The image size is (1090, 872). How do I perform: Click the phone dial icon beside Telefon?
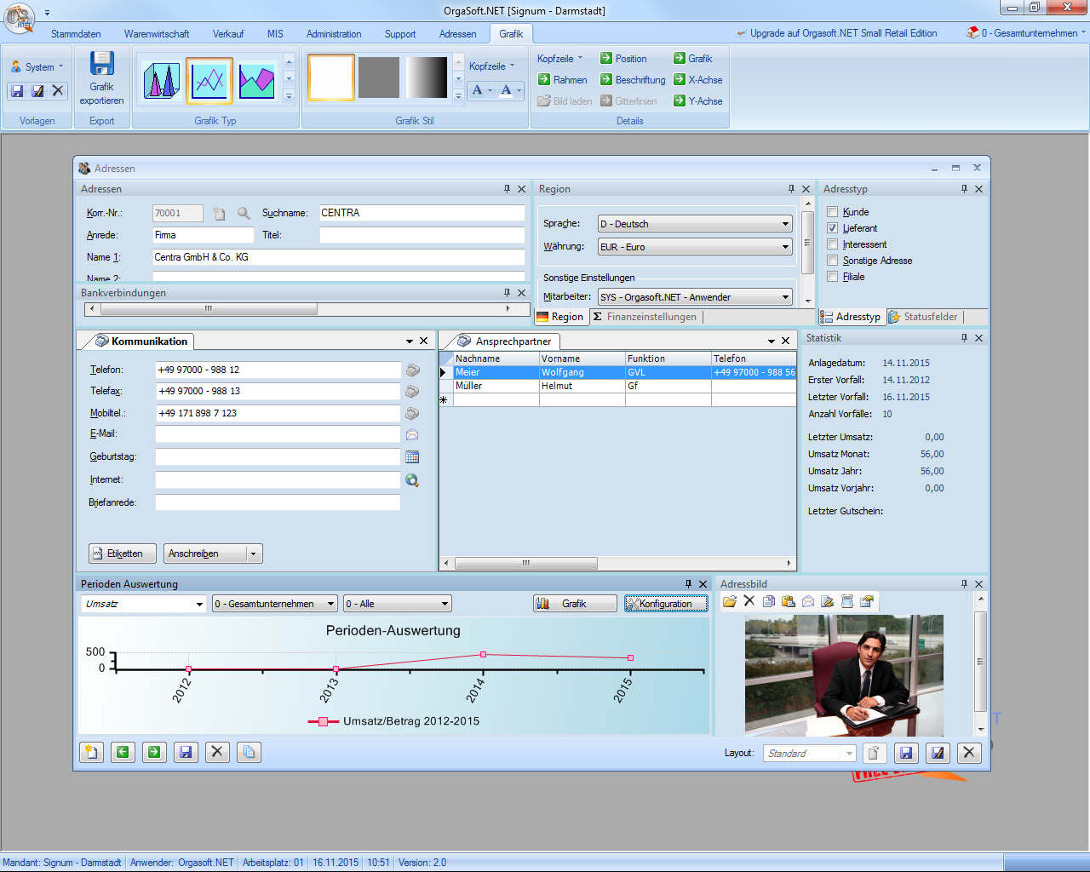(412, 370)
